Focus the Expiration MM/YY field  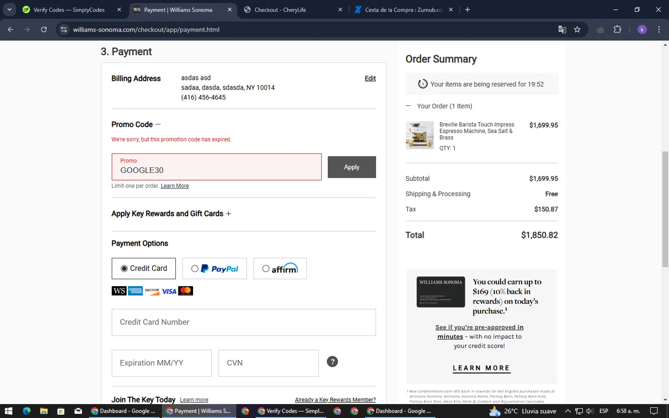click(161, 363)
